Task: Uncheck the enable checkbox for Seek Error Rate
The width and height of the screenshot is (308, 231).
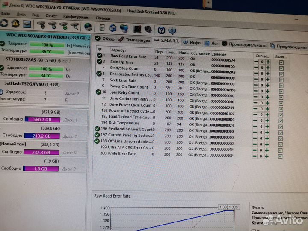Action: point(281,86)
